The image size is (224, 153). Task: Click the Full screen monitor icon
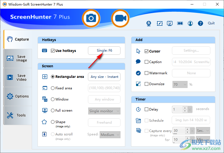coord(45,110)
